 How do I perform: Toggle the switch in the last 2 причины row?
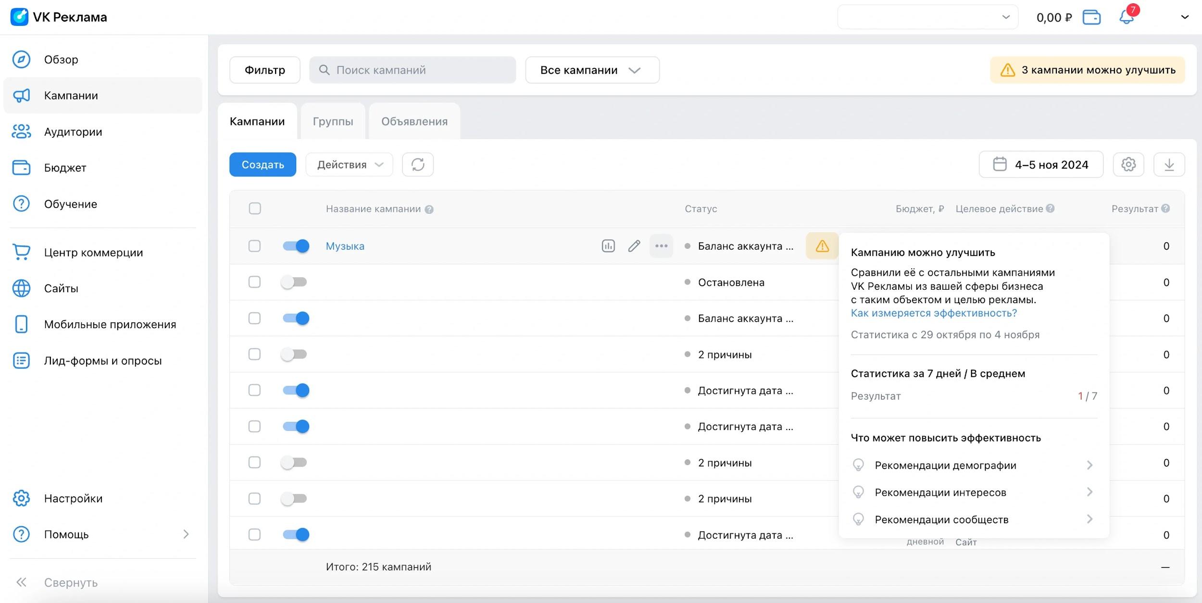(x=294, y=498)
